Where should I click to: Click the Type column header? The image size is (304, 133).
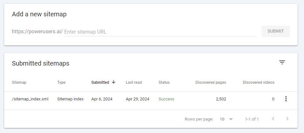pos(61,82)
